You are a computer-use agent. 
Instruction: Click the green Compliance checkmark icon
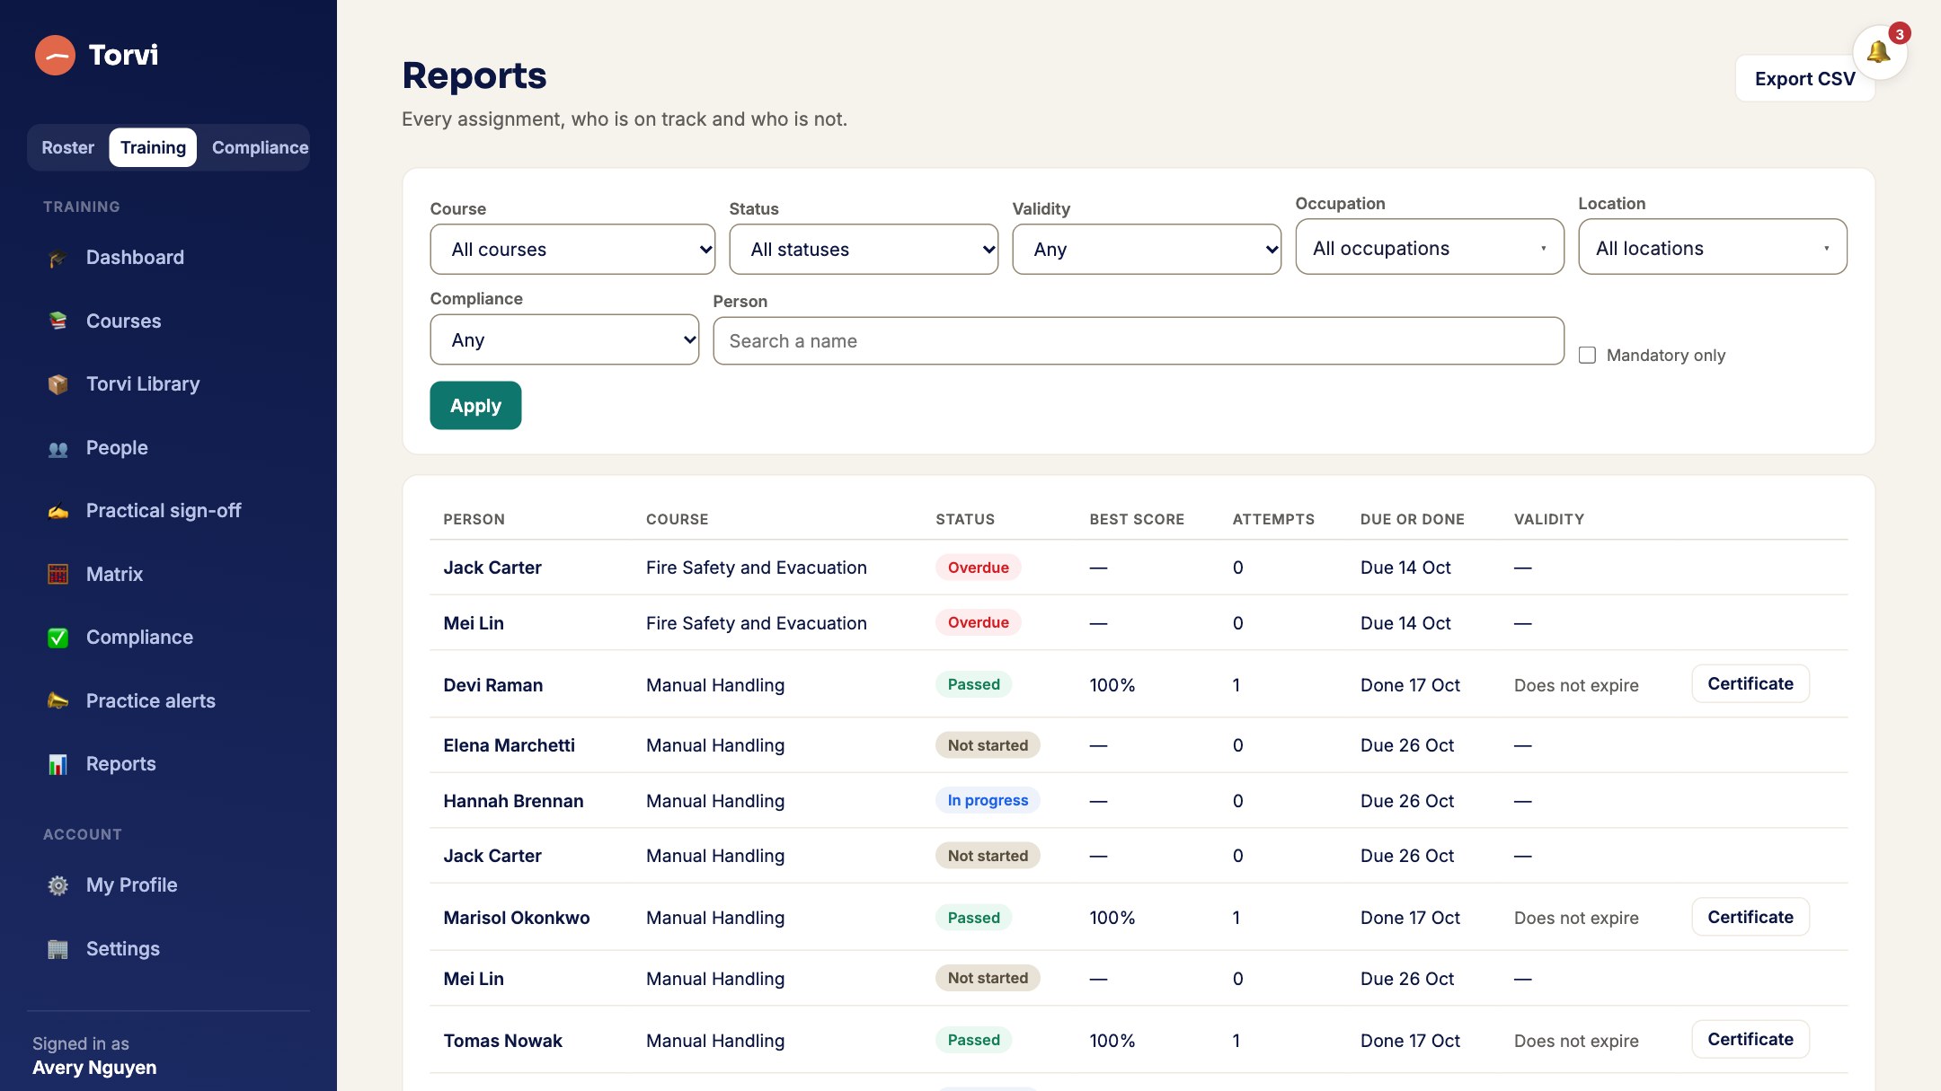(x=58, y=638)
